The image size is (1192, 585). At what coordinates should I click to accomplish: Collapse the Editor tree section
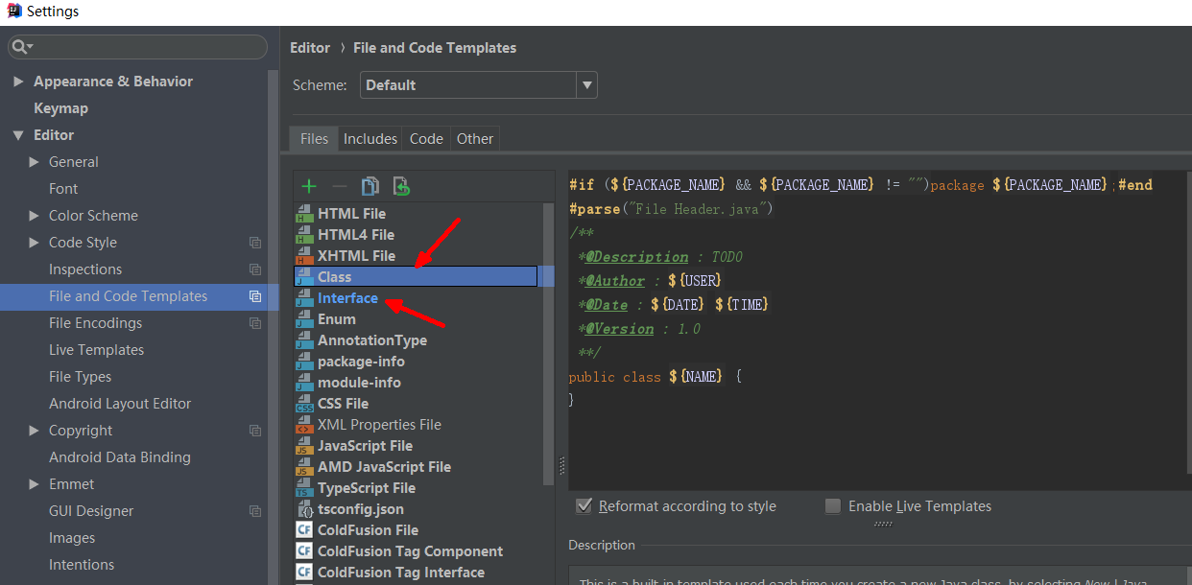18,135
